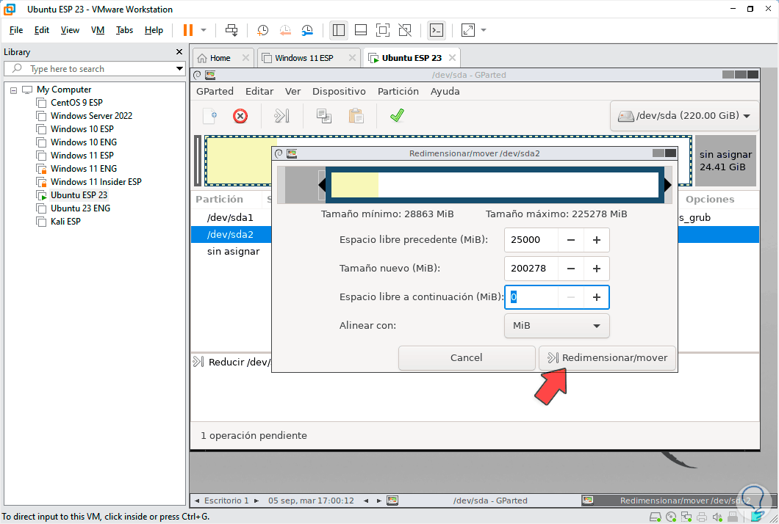Open the Help menu in VMware
This screenshot has height=524, width=779.
154,30
